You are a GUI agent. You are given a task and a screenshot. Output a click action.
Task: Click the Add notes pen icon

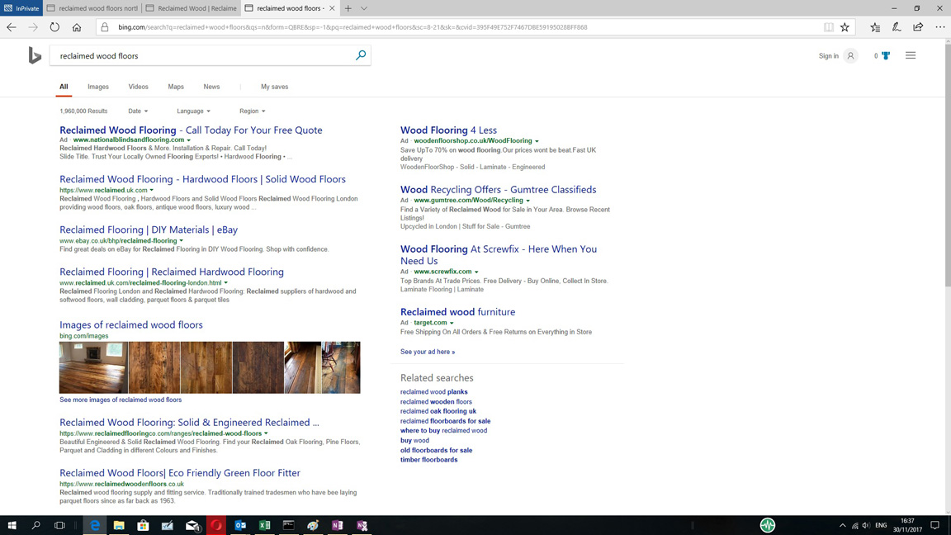(897, 27)
